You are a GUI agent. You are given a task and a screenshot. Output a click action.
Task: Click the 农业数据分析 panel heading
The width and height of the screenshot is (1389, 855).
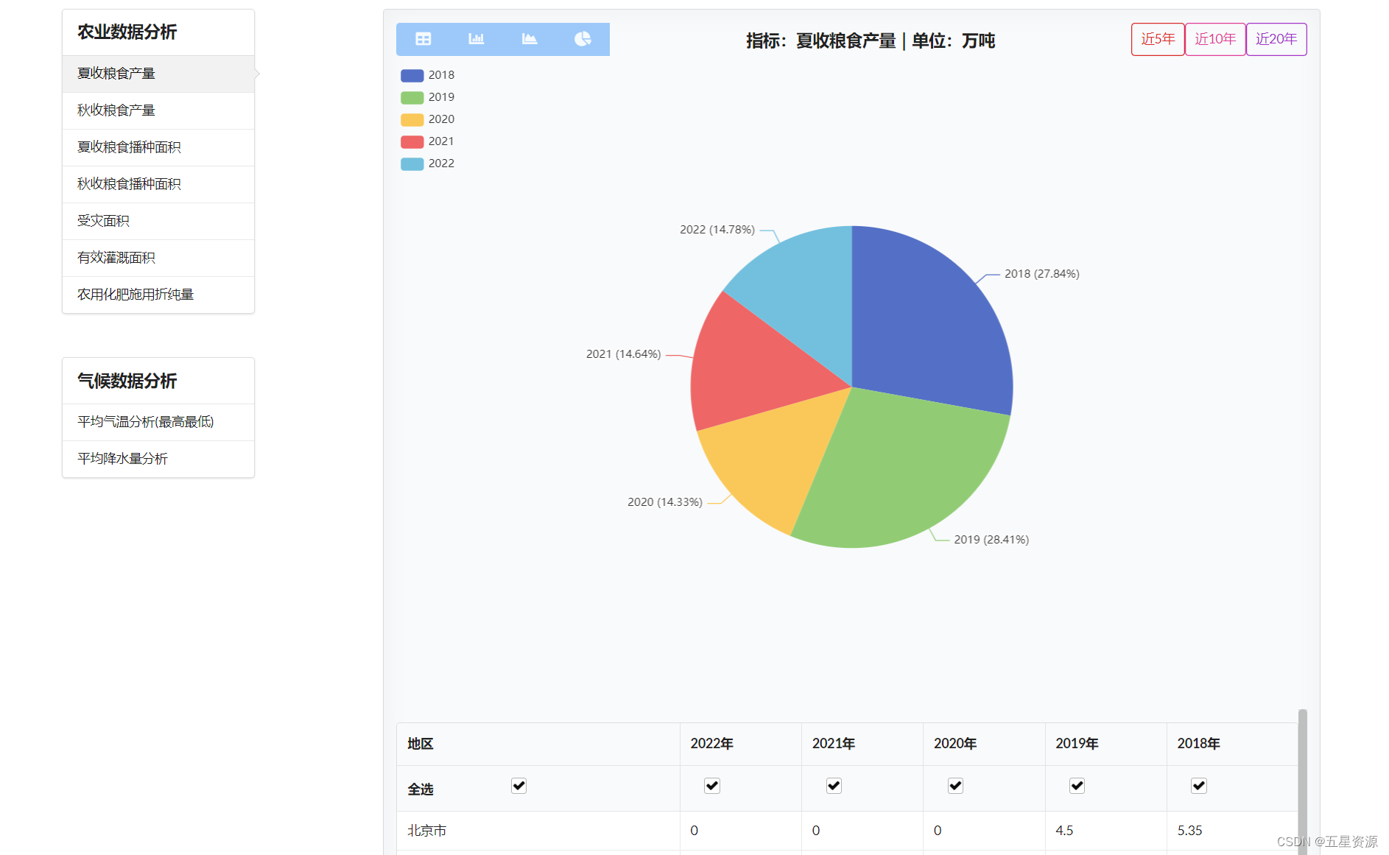[x=127, y=32]
